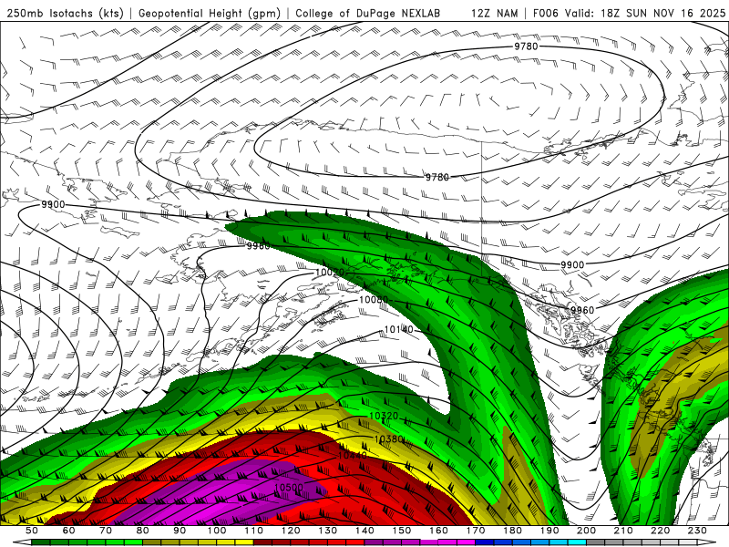Viewport: 729px width, 547px height.
Task: Click the 110 value on the color scale
Action: 253,531
